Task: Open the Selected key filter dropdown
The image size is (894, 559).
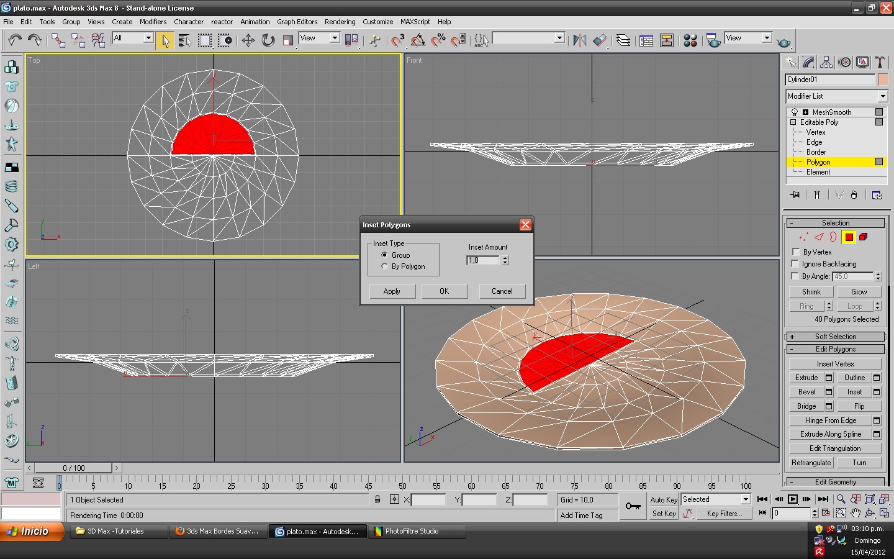Action: pyautogui.click(x=716, y=499)
